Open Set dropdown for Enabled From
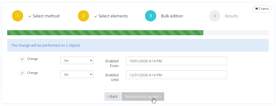 click(77, 60)
